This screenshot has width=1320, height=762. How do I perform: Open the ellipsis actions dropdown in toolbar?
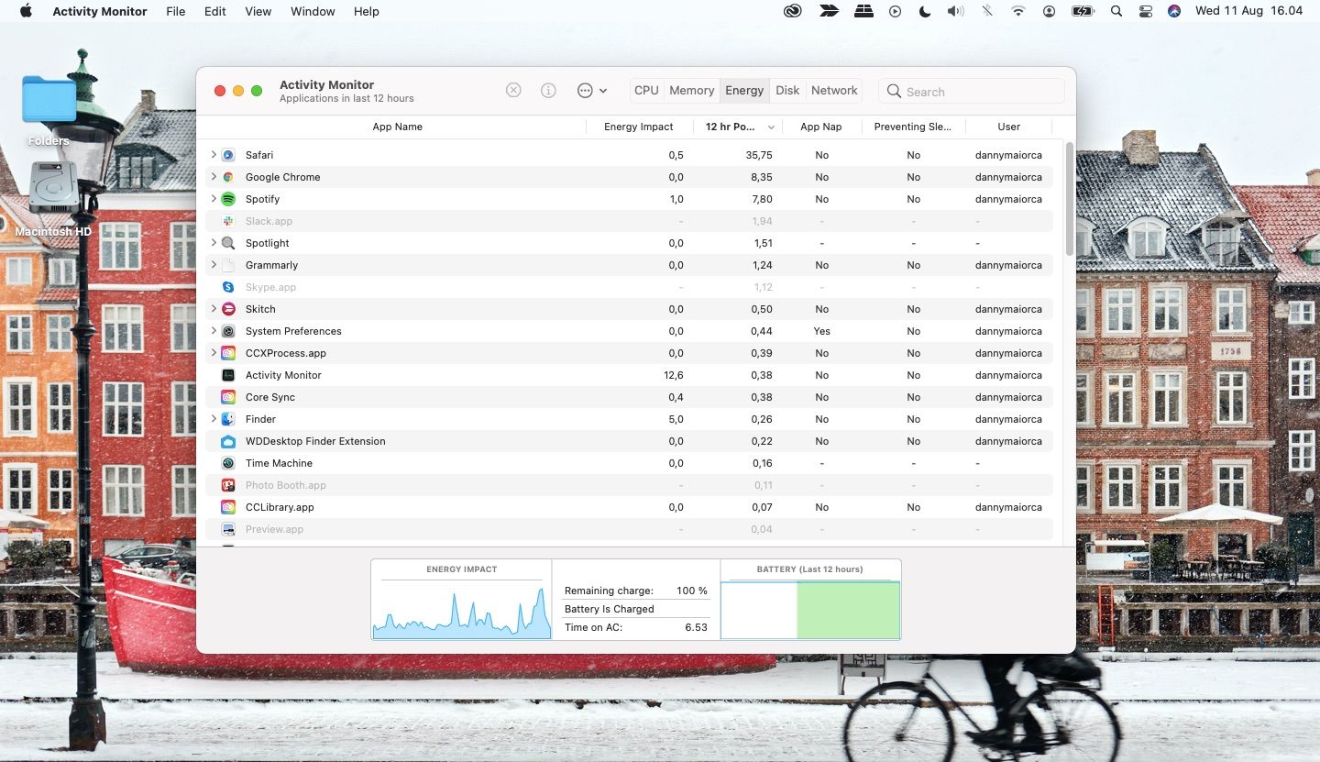coord(591,90)
